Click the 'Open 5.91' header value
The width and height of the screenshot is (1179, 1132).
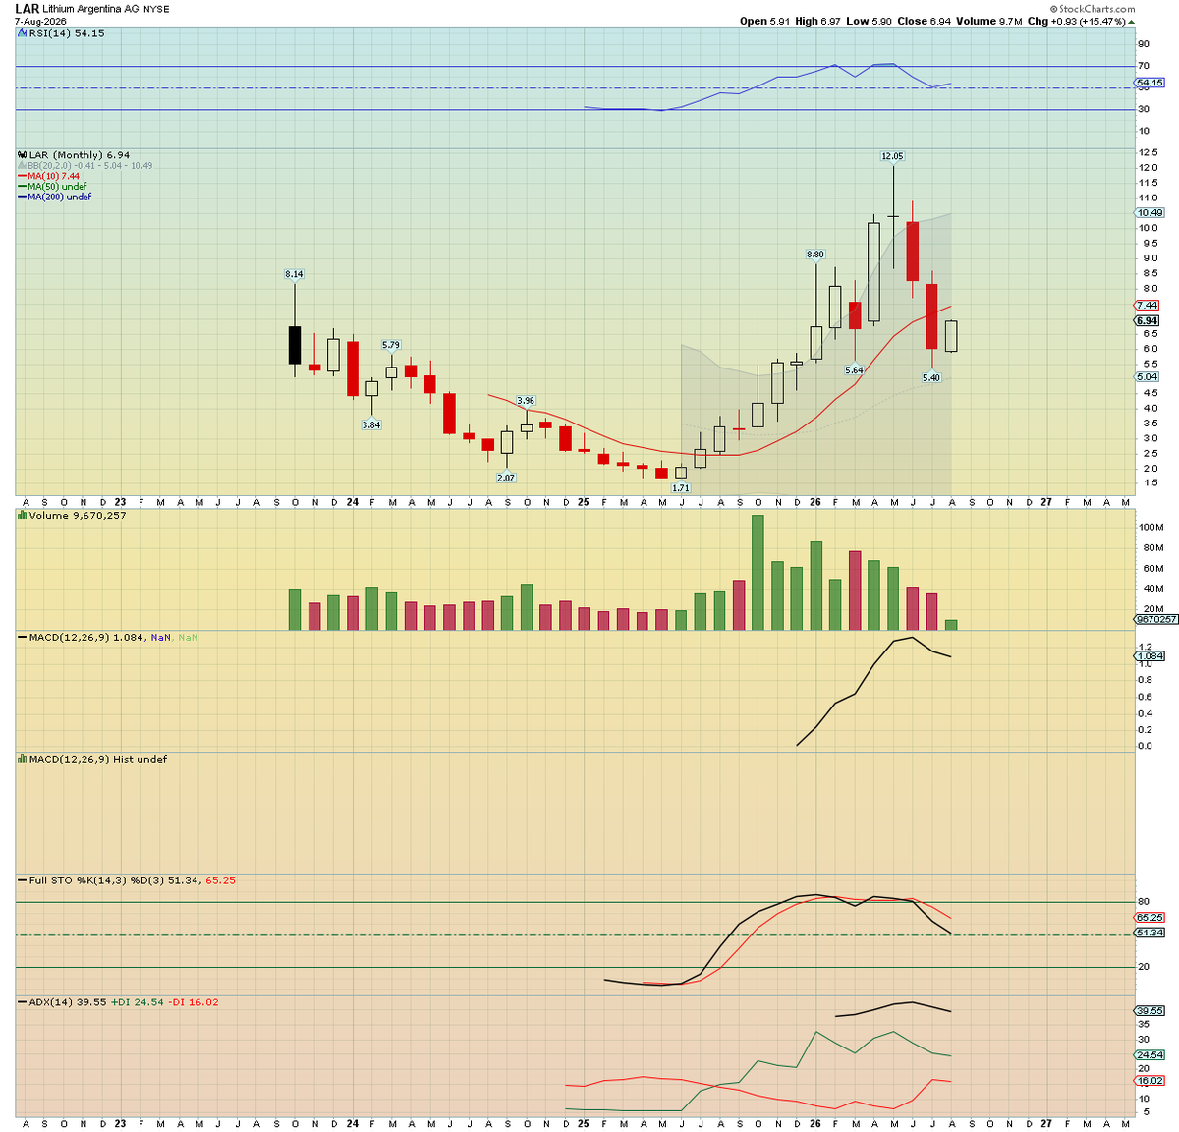767,21
